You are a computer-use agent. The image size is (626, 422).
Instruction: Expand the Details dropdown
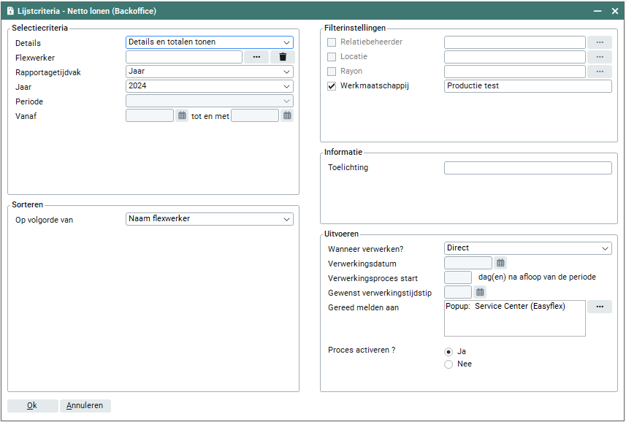click(209, 42)
